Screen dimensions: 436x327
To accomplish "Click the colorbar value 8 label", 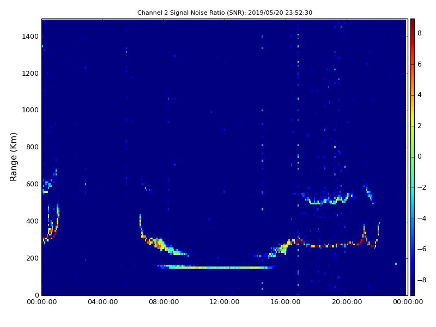I will click(420, 33).
